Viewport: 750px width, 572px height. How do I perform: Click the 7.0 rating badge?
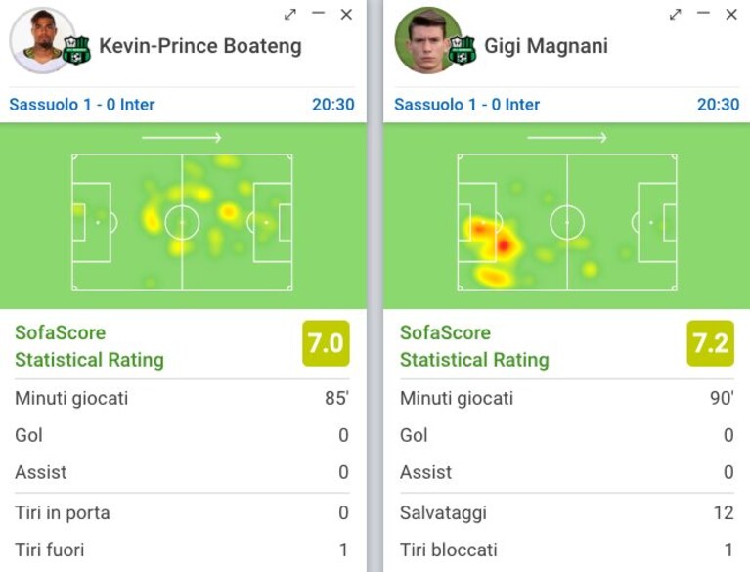[x=326, y=343]
